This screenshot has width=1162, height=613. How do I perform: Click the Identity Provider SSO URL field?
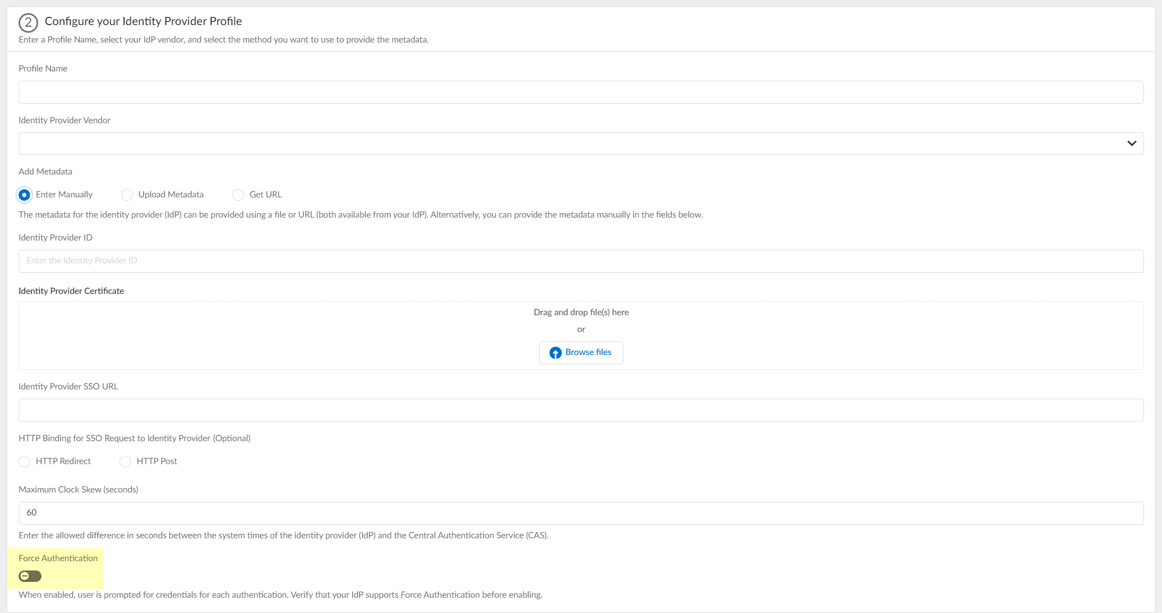coord(581,410)
